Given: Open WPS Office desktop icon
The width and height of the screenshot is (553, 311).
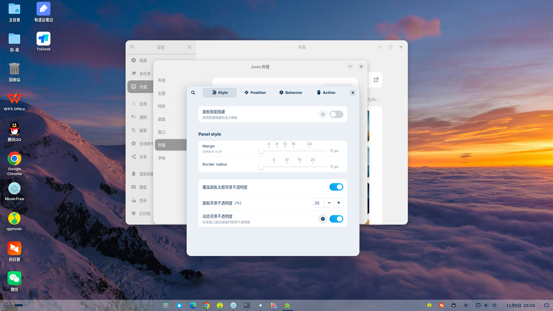Looking at the screenshot, I should [14, 102].
